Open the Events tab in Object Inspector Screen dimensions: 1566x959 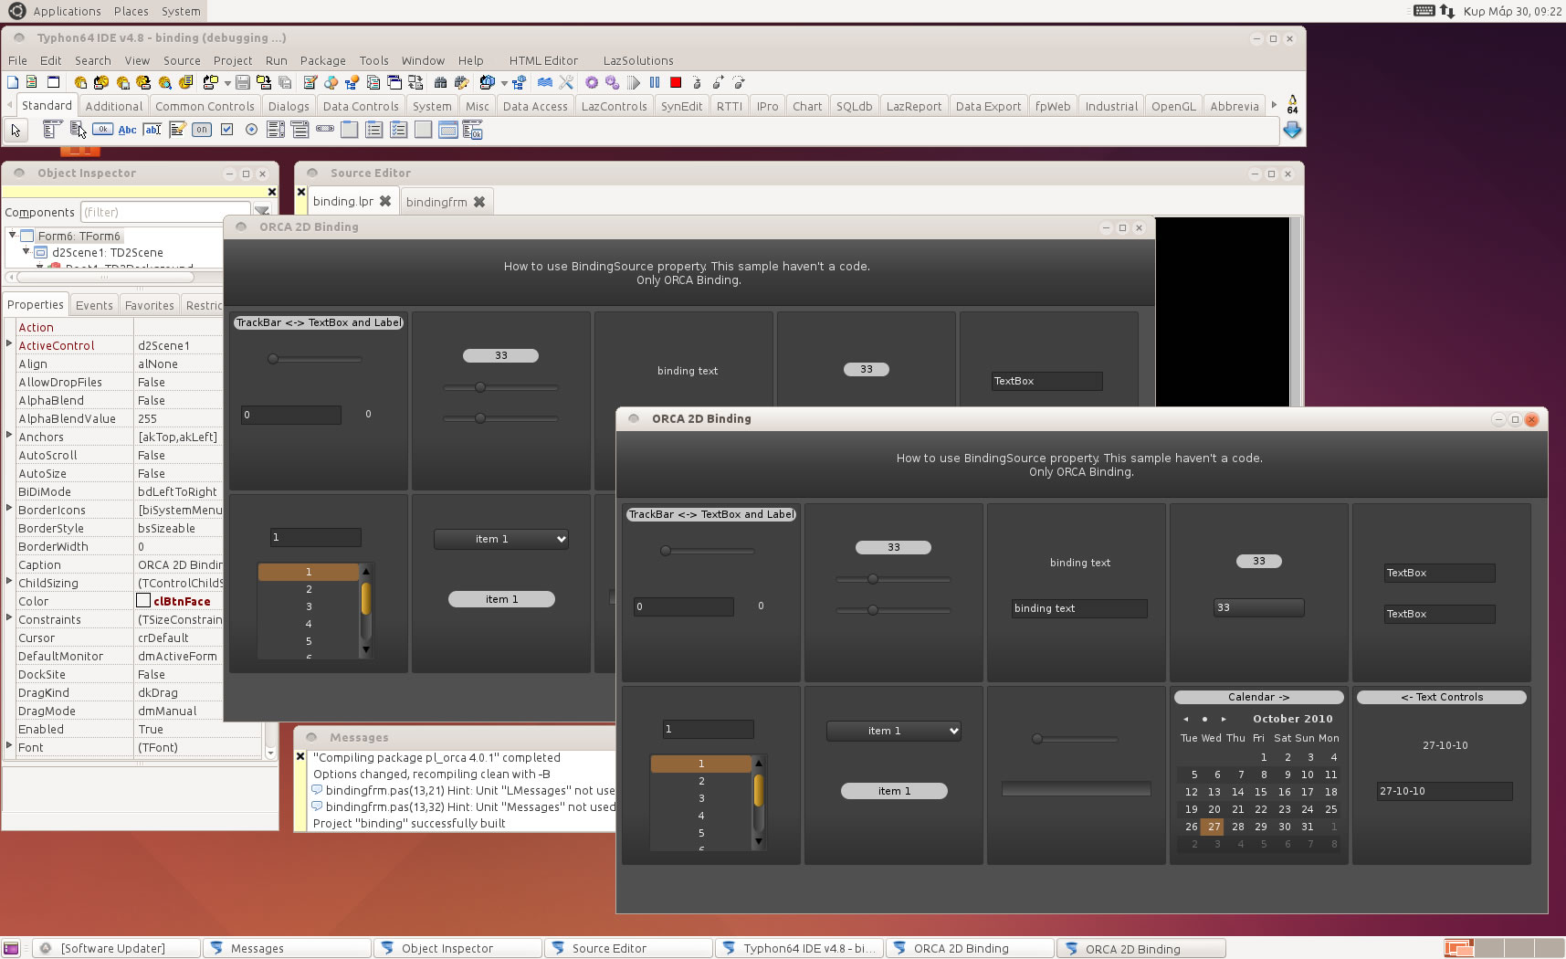pyautogui.click(x=94, y=305)
